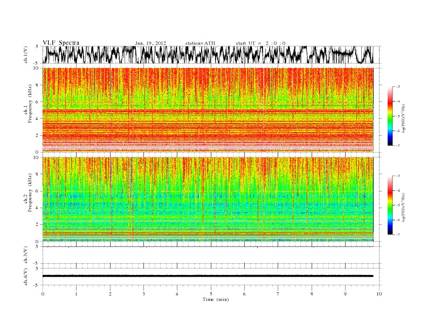Image resolution: width=427 pixels, height=330 pixels.
Task: Click inside the ch.2 spectrogram panel
Action: point(208,199)
